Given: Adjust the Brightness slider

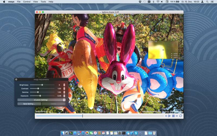Looking at the screenshot, I should 42,85.
